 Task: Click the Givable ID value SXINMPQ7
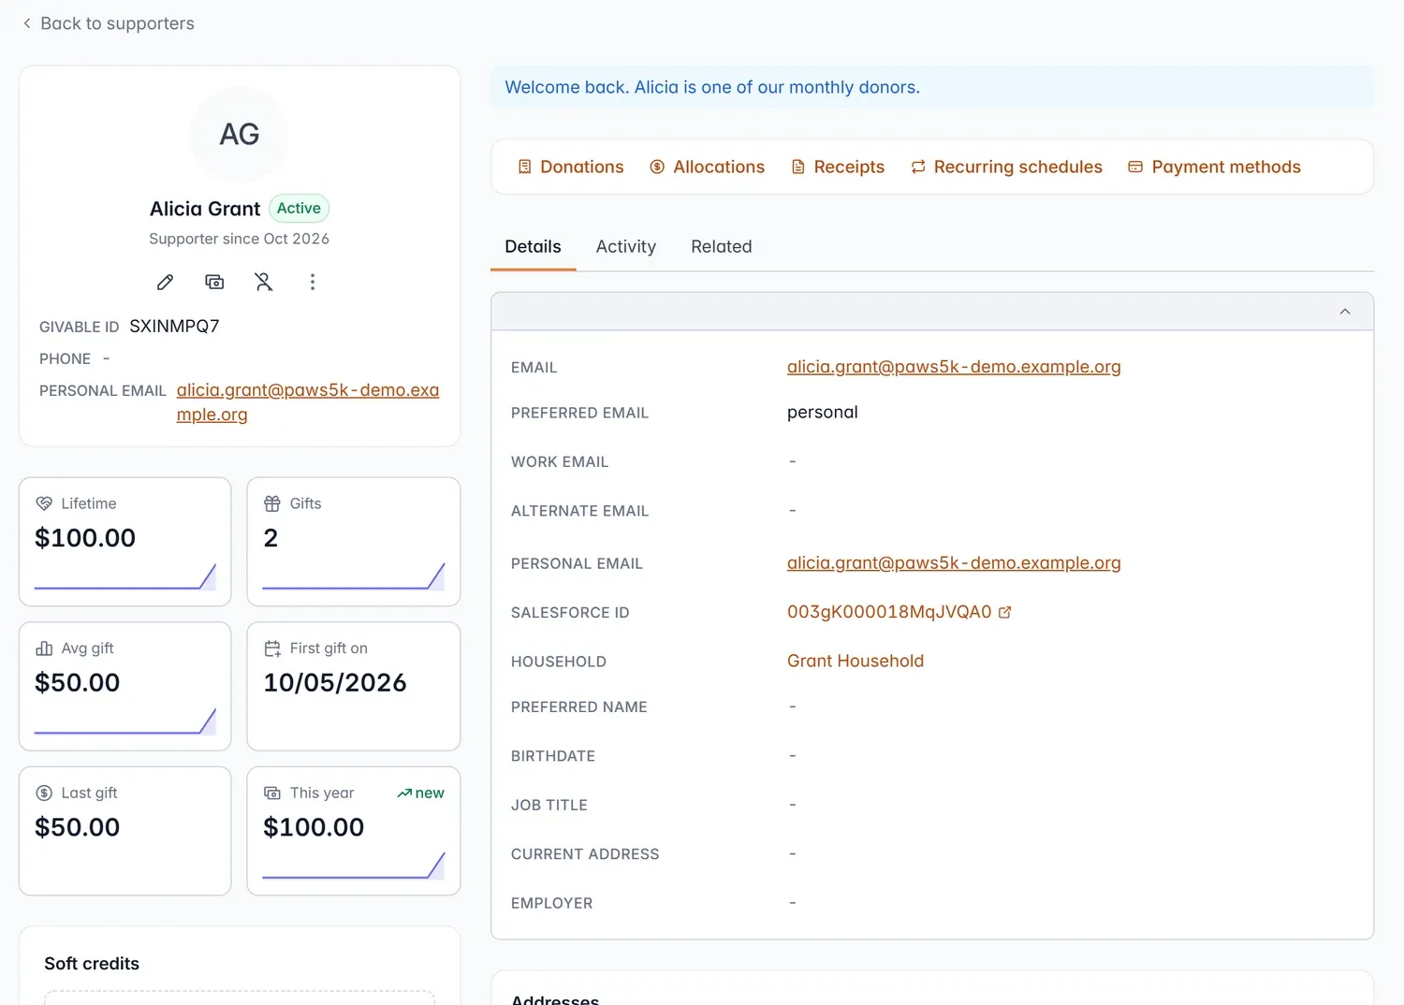click(x=174, y=327)
